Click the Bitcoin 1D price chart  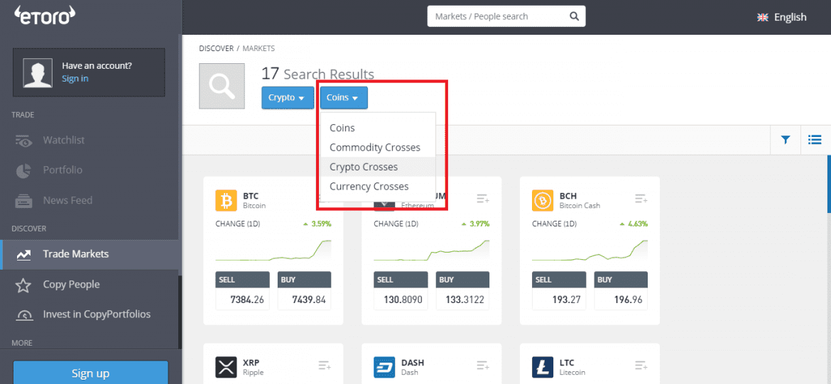point(273,250)
